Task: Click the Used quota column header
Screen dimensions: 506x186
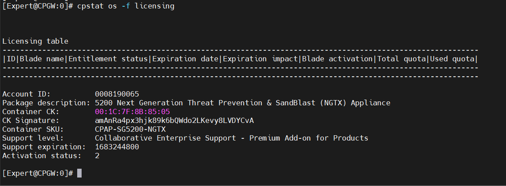Action: (x=452, y=59)
